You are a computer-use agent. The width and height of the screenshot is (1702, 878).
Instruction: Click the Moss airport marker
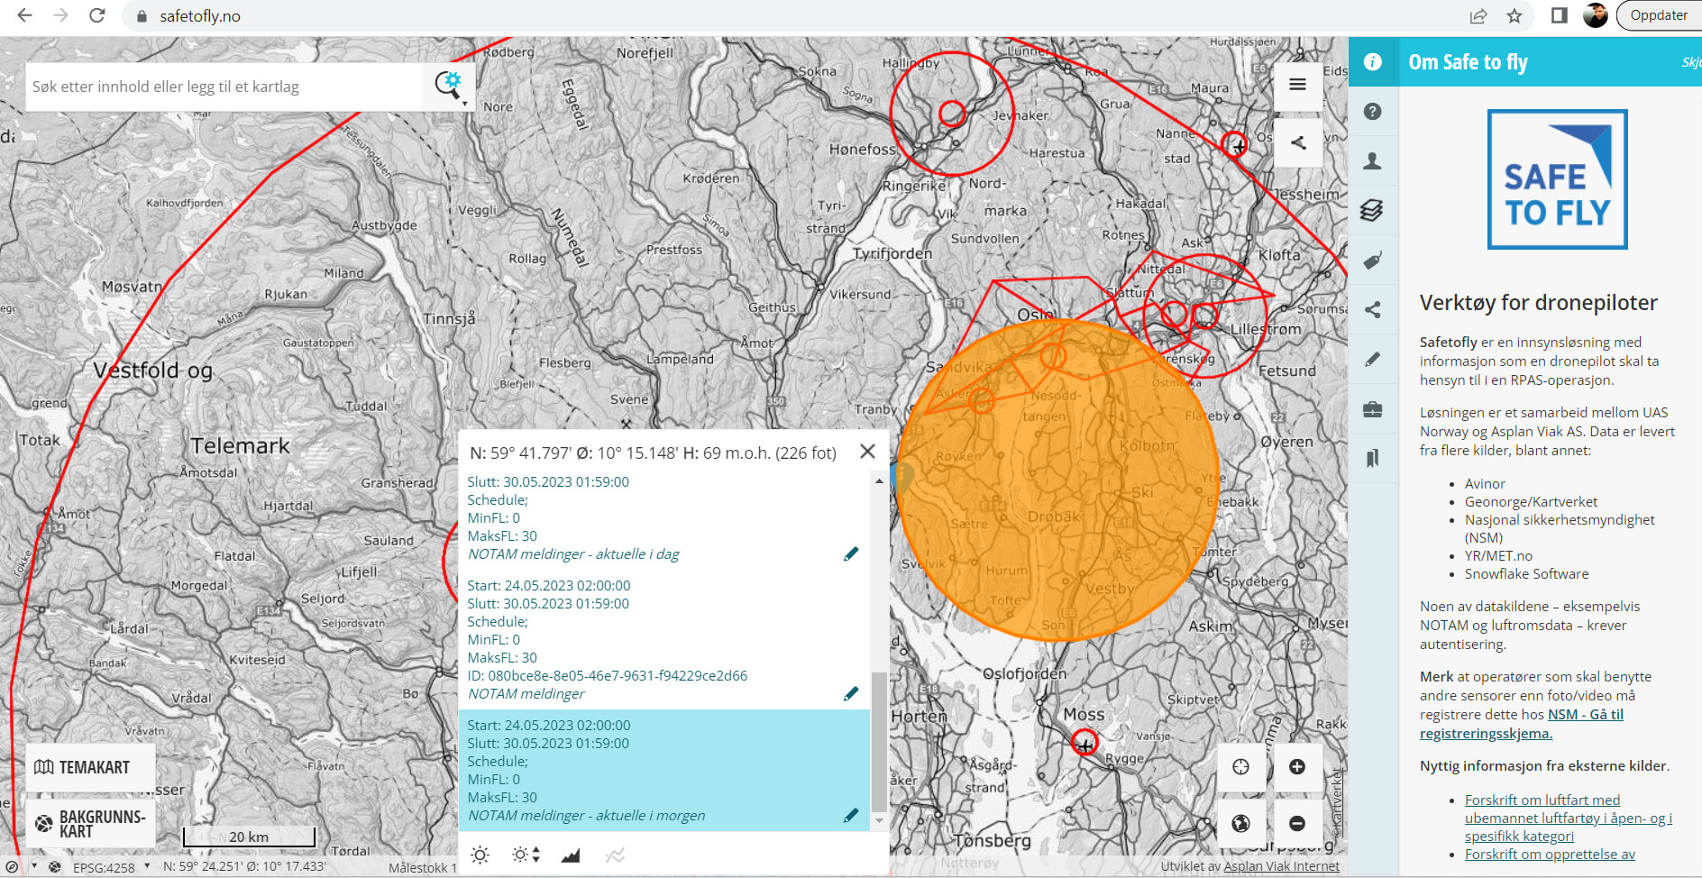(x=1084, y=744)
